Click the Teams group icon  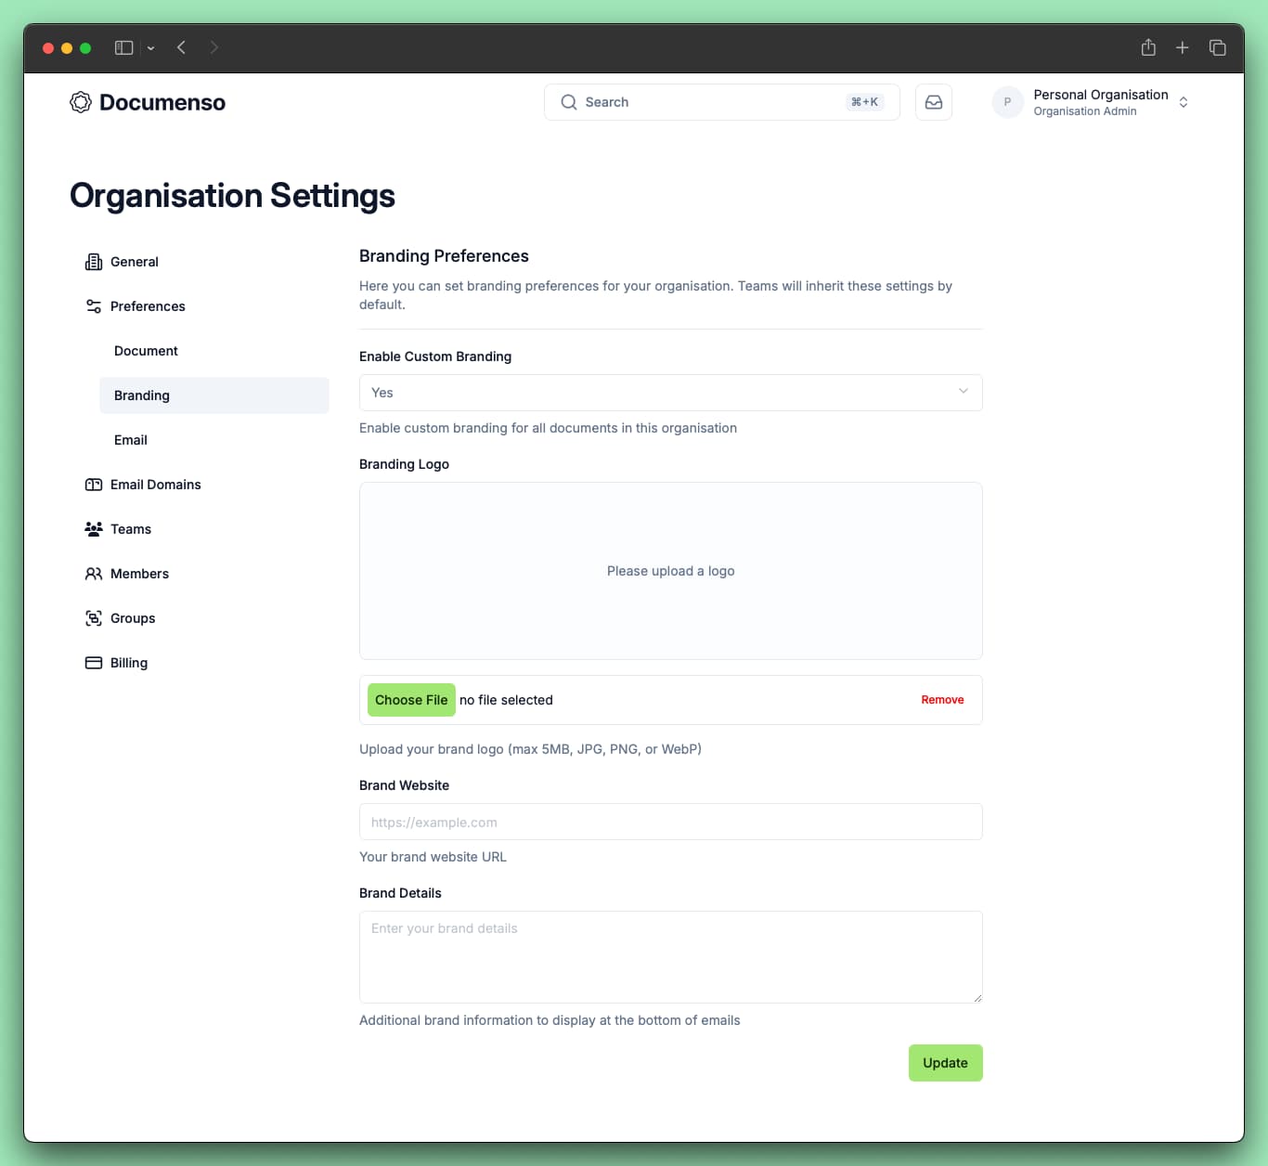click(x=93, y=528)
